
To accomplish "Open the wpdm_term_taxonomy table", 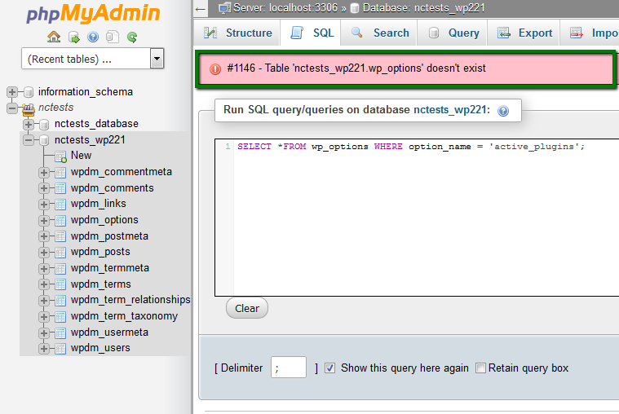I will pos(124,316).
